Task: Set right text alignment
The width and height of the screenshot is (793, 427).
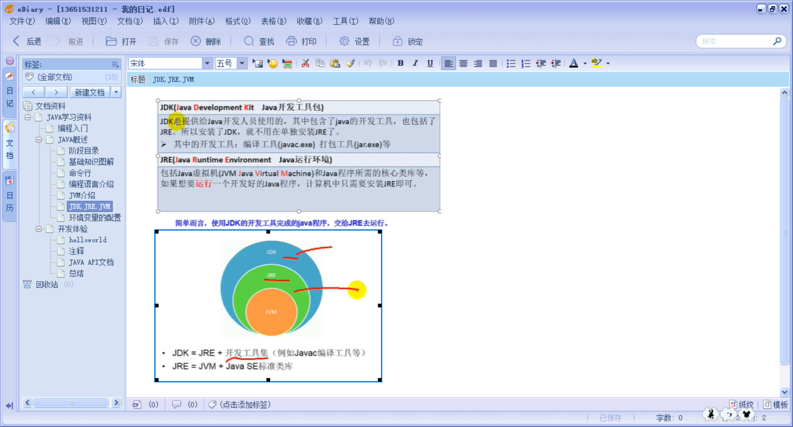Action: (x=478, y=63)
